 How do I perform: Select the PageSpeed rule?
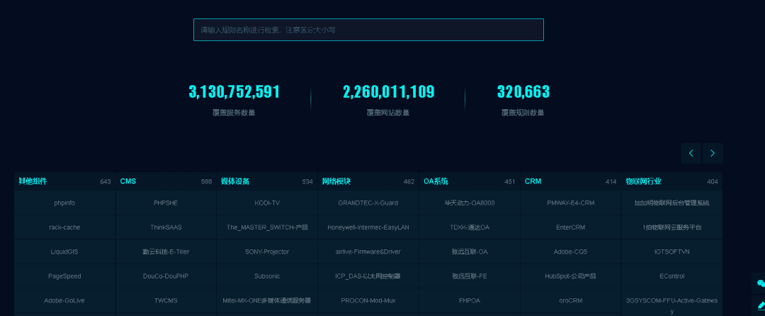point(64,276)
